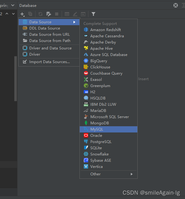185x199 pixels.
Task: Pick Couchbase Query from data sources
Action: (x=108, y=73)
